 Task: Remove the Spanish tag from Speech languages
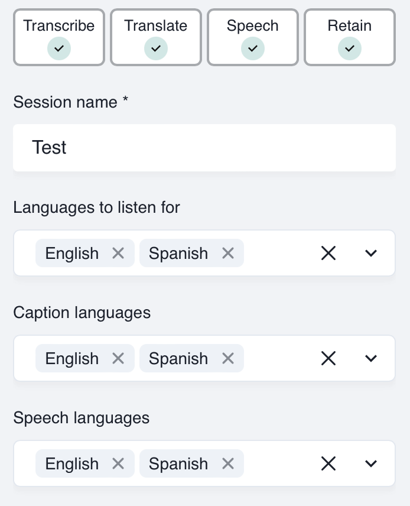pyautogui.click(x=227, y=463)
